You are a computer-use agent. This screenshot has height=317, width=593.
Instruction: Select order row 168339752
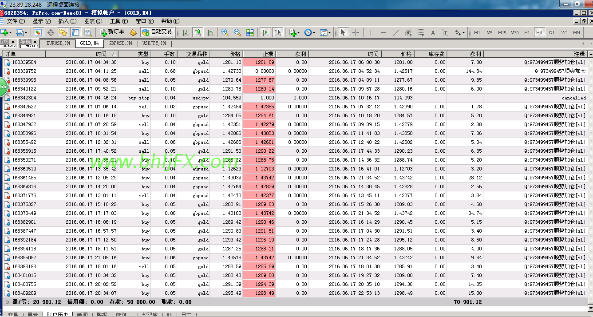[x=295, y=71]
